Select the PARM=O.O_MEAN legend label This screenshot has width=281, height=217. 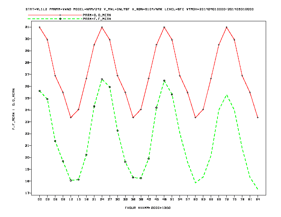pyautogui.click(x=97, y=15)
